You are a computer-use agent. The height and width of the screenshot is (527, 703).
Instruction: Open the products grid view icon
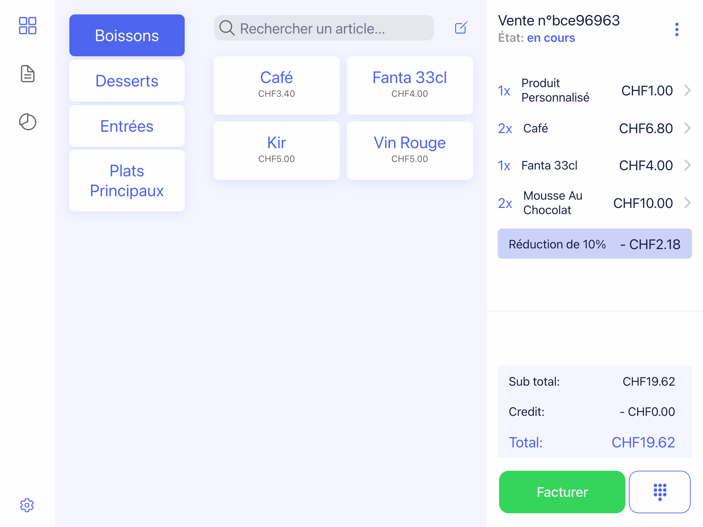click(x=27, y=26)
